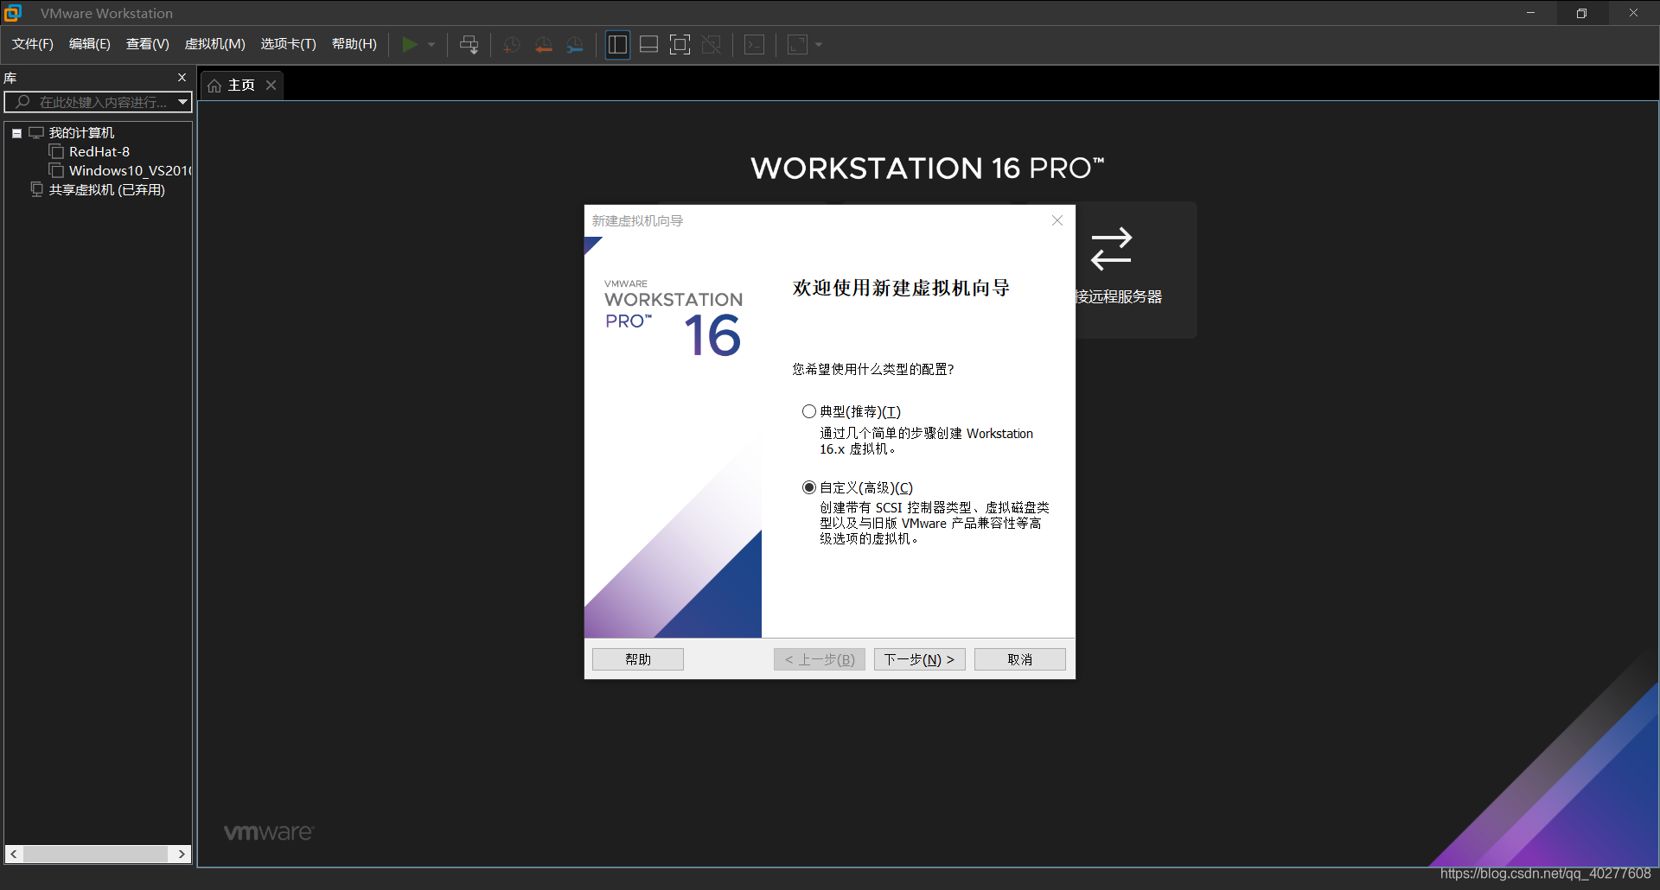
Task: Click library scrollbar right arrow
Action: (x=181, y=854)
